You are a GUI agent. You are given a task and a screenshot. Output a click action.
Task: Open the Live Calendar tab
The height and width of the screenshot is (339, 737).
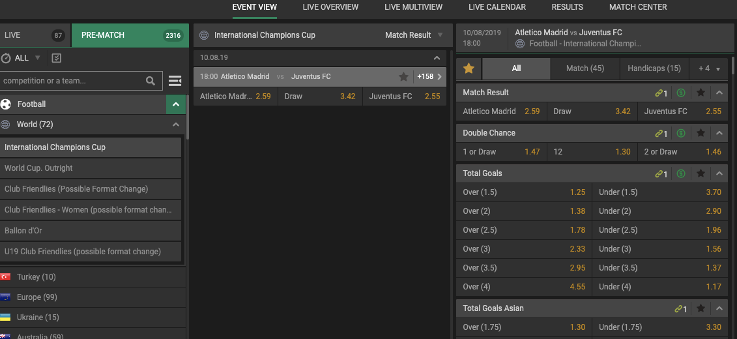click(x=497, y=7)
